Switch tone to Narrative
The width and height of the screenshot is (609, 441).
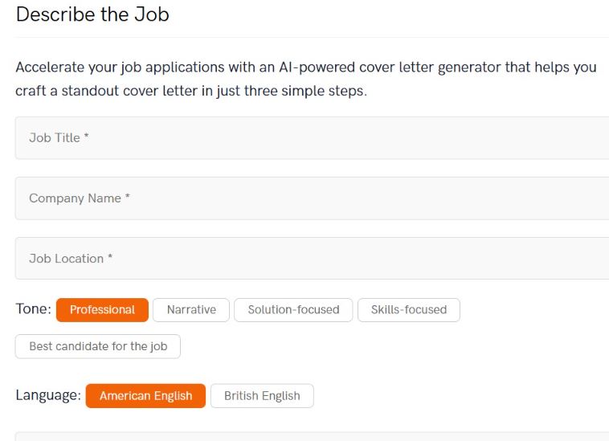(x=191, y=310)
